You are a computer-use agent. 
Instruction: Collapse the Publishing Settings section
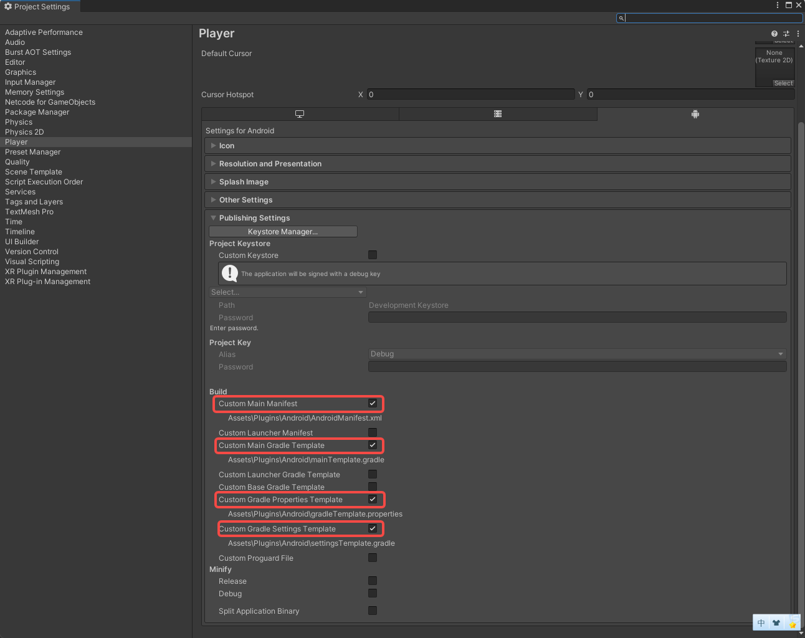click(x=254, y=218)
